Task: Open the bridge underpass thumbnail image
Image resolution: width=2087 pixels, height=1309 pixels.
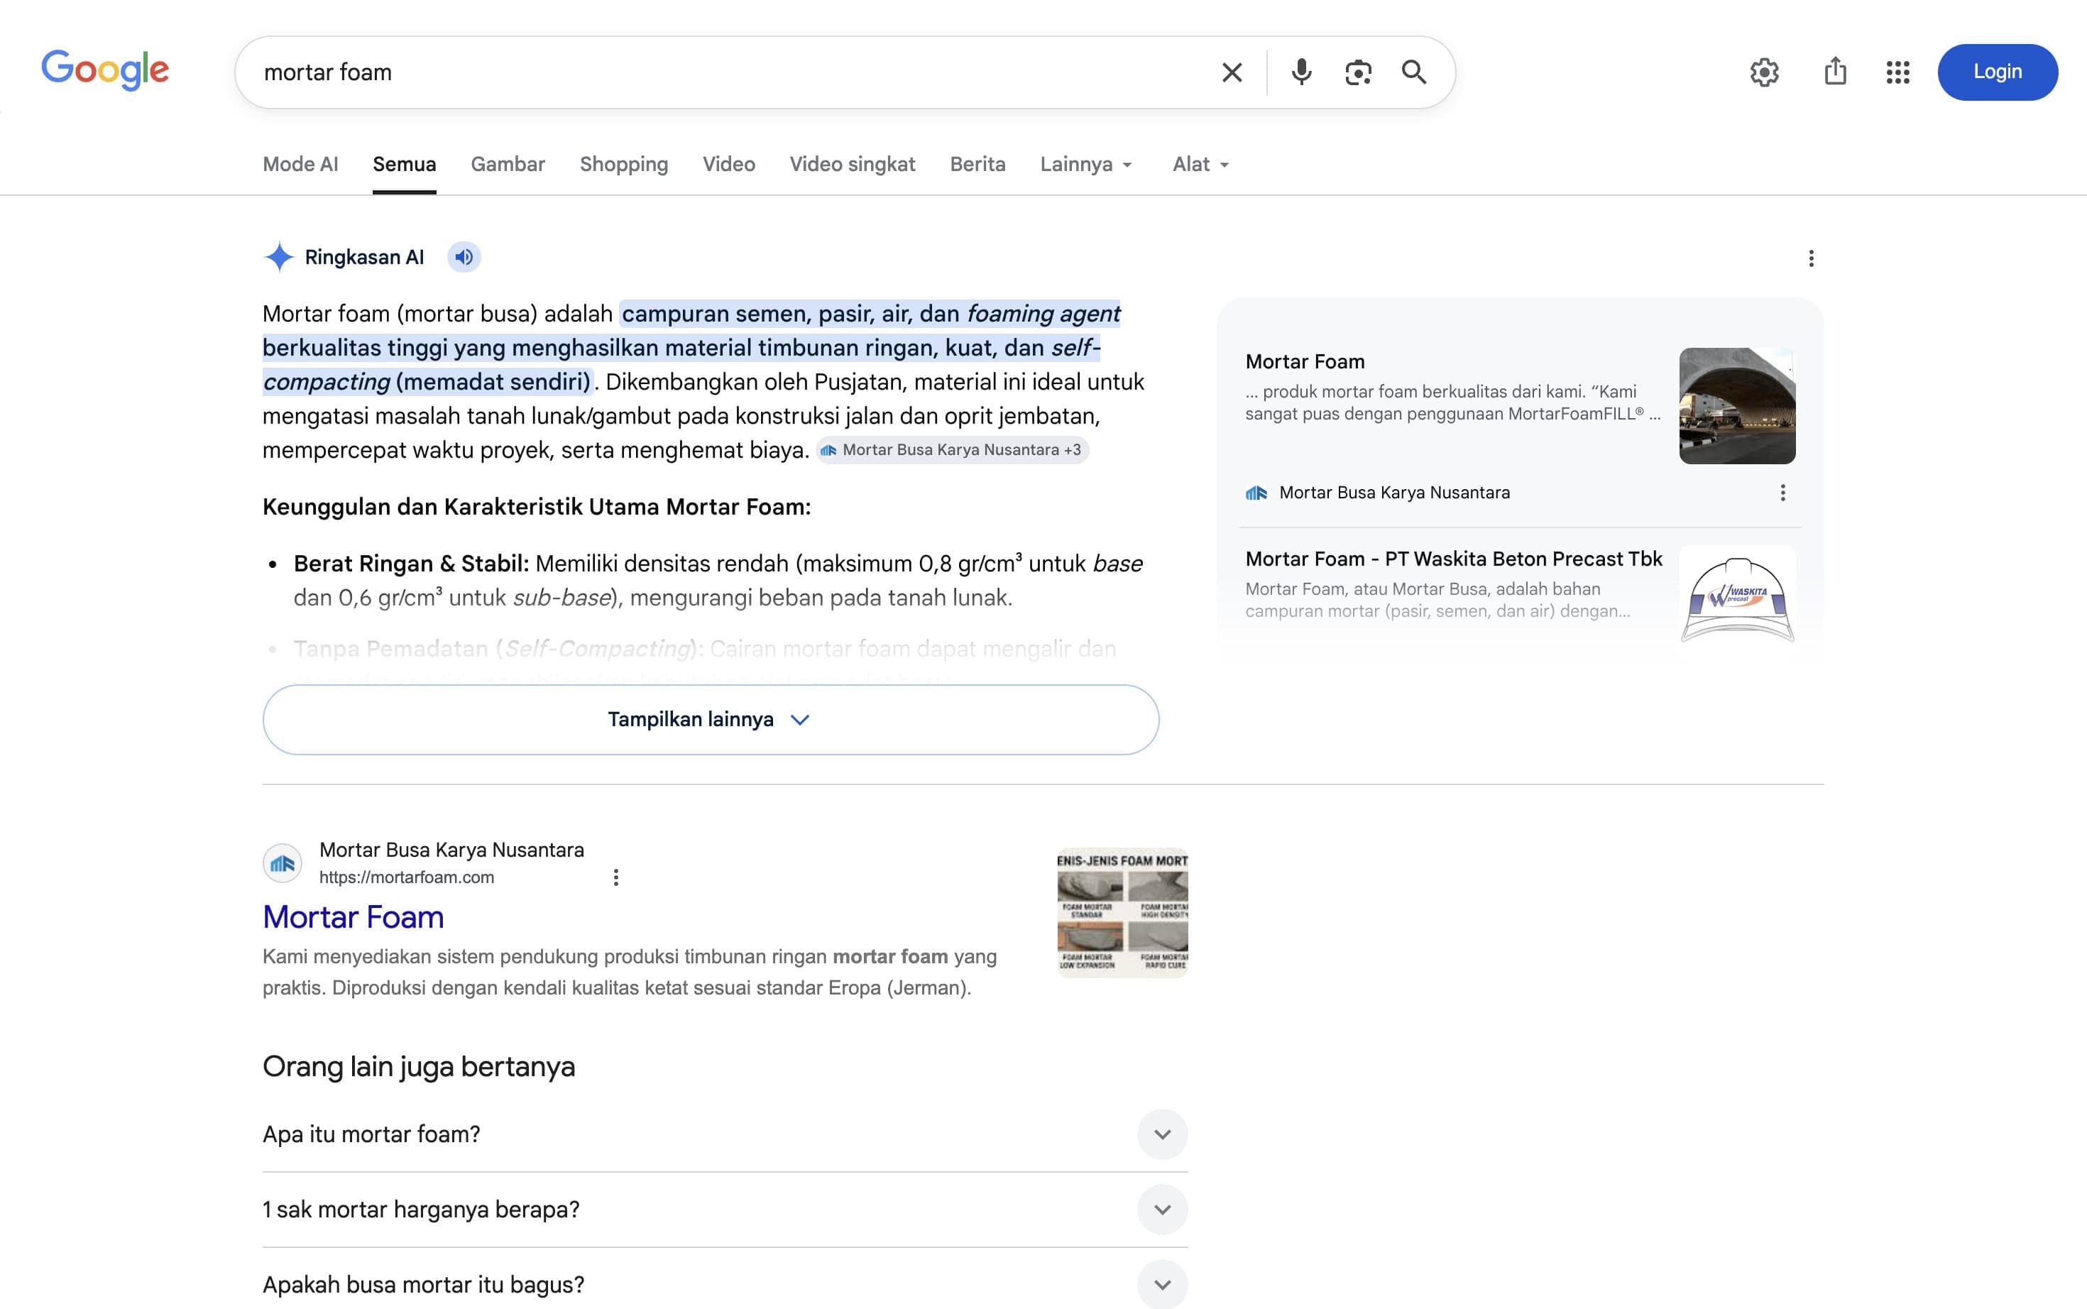Action: point(1736,406)
